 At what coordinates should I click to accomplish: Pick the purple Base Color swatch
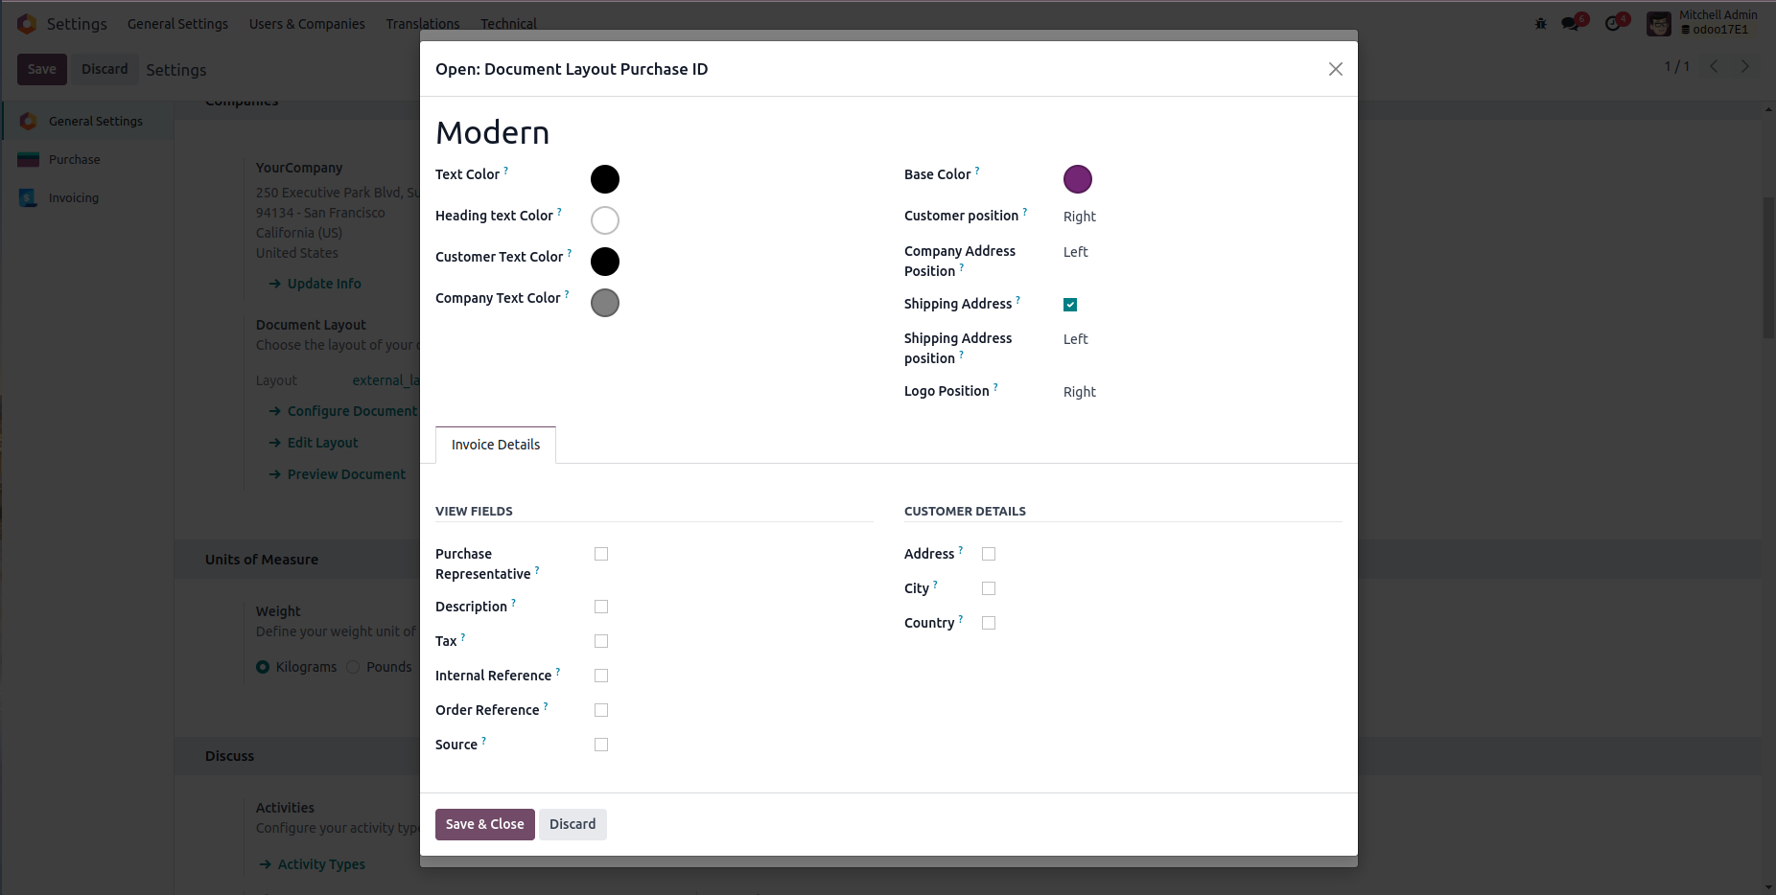click(x=1078, y=179)
